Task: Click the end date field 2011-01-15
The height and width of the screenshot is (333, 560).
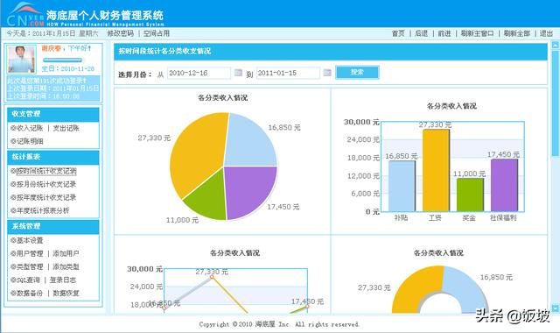Action: [288, 73]
